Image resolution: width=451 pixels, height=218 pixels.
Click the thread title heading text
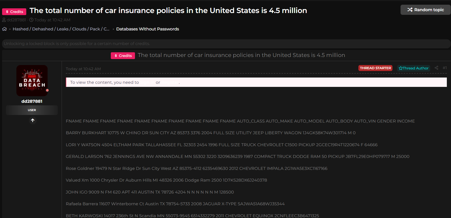(x=168, y=10)
